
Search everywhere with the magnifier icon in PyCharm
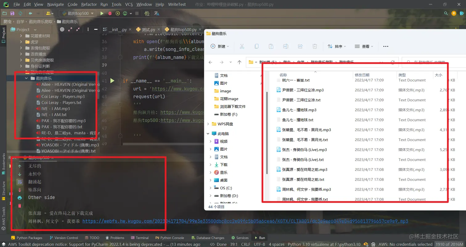tap(446, 14)
